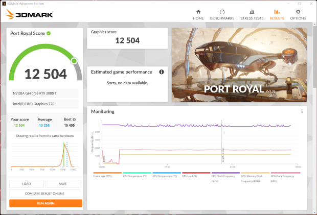The height and width of the screenshot is (215, 317).
Task: Show info for Estimated game performance
Action: (x=162, y=72)
